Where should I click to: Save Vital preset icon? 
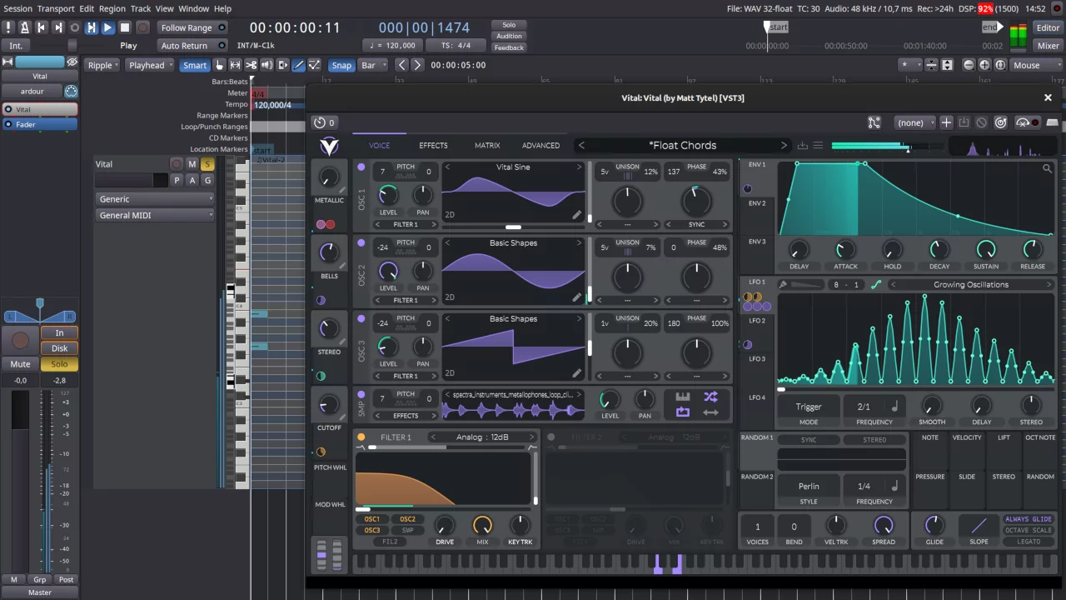point(802,146)
